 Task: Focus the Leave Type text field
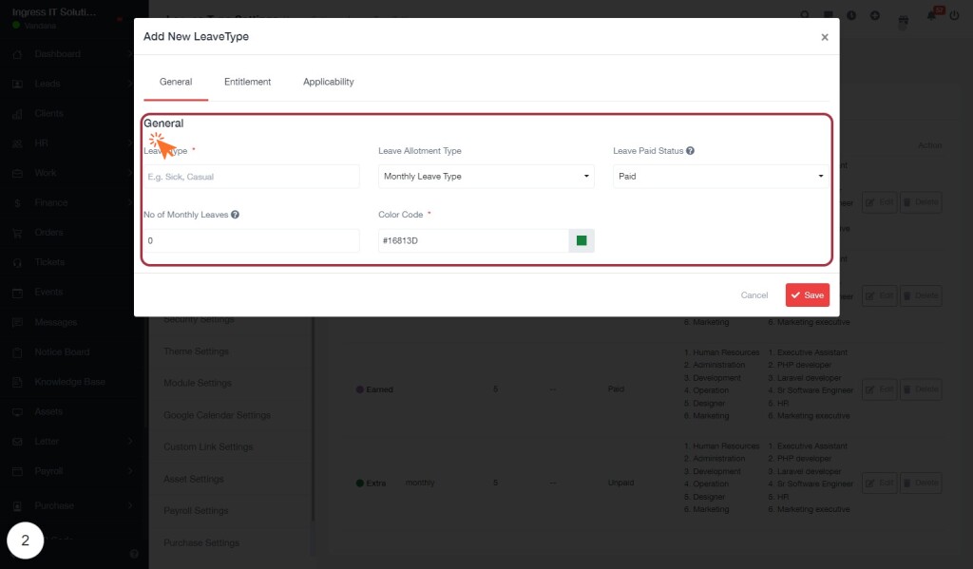(x=251, y=177)
